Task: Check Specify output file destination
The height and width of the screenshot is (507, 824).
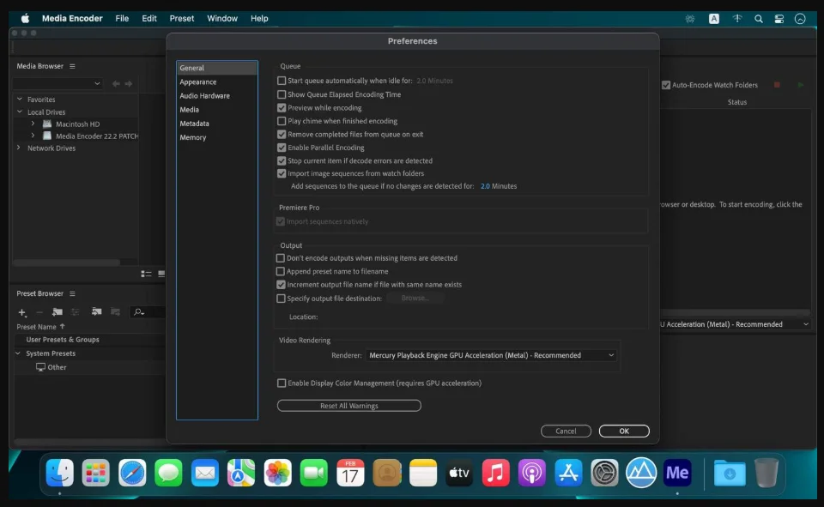Action: [x=281, y=299]
